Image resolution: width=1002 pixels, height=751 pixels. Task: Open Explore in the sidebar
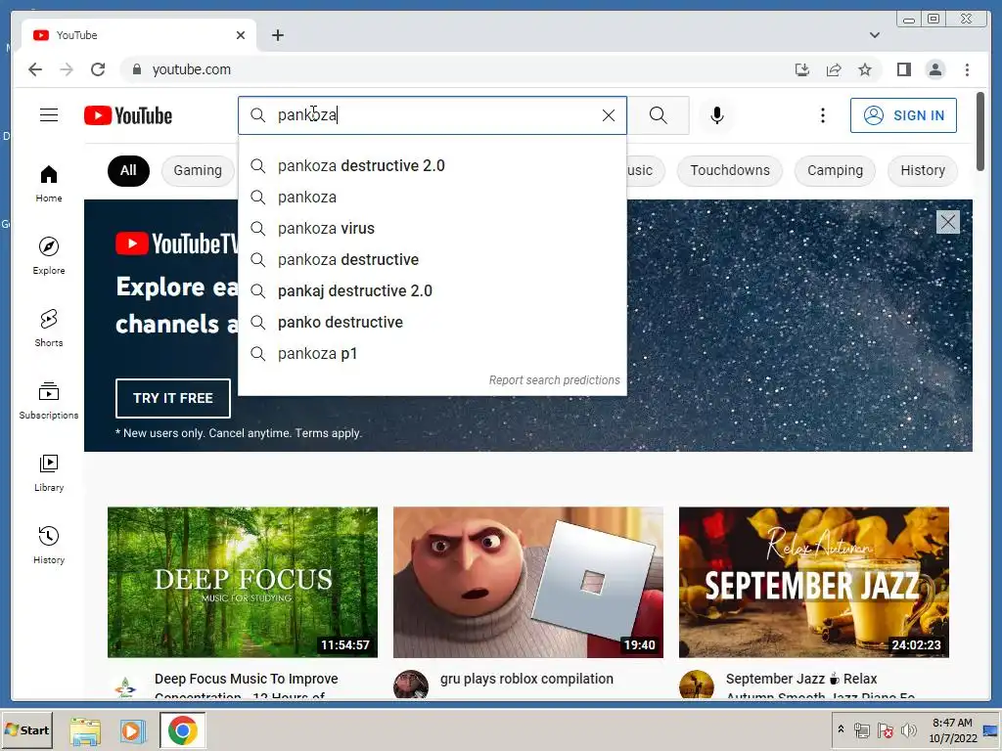coord(49,255)
